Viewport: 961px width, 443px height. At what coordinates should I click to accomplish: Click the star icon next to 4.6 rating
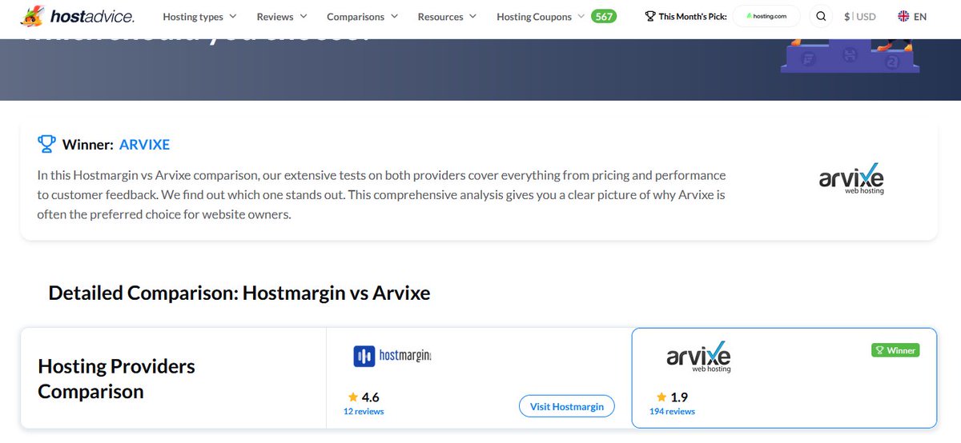353,397
